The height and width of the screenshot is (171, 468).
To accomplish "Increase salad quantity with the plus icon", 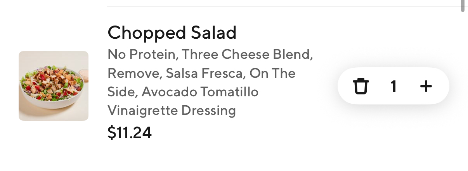I will [426, 86].
